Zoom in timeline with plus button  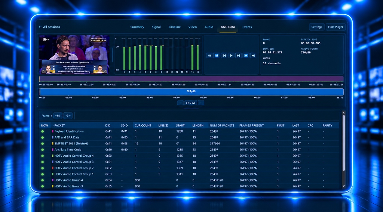click(x=201, y=103)
